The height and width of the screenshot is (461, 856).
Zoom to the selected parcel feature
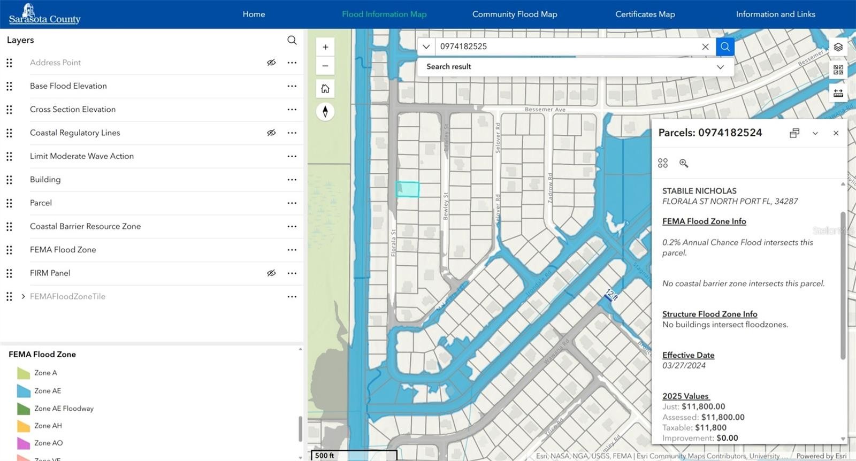[684, 164]
